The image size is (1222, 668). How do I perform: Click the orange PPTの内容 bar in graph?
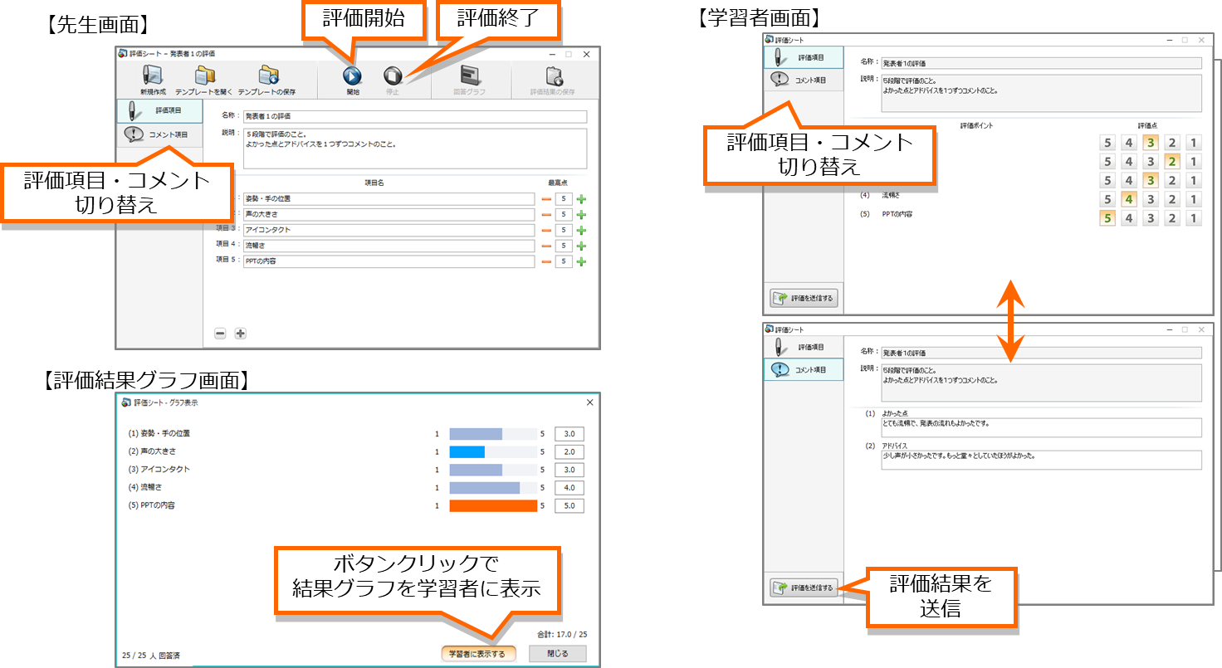tap(493, 505)
